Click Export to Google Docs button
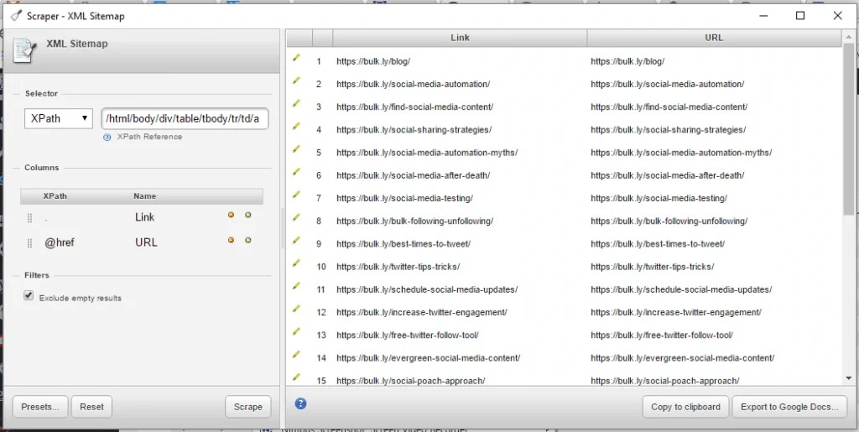Image resolution: width=859 pixels, height=432 pixels. [x=789, y=407]
